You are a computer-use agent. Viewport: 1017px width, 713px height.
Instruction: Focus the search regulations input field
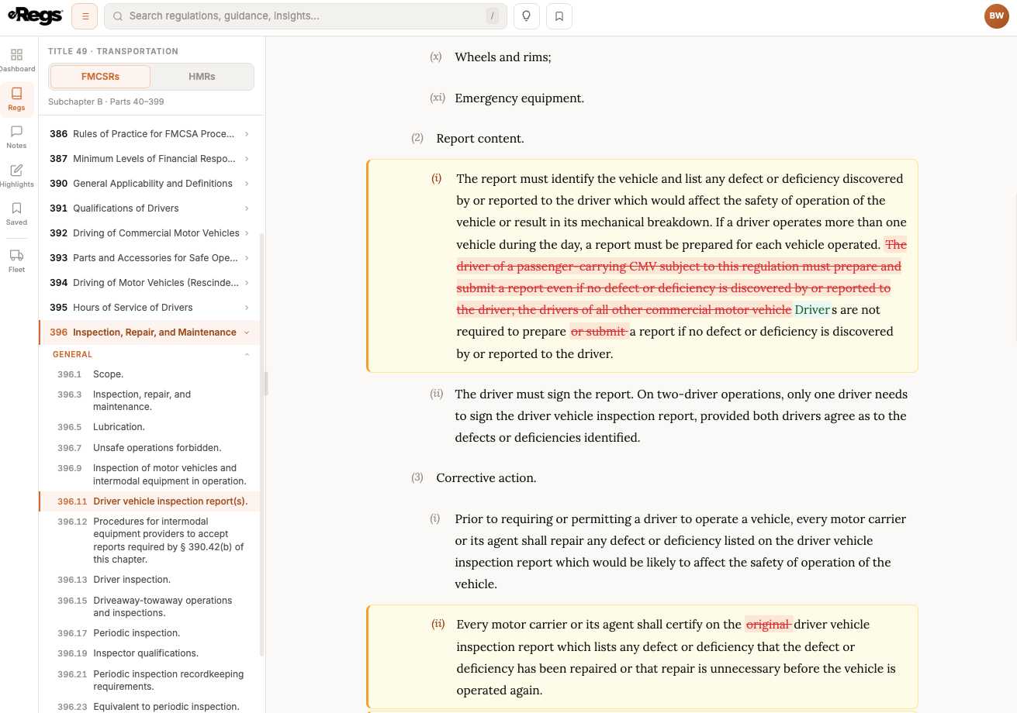coord(306,16)
